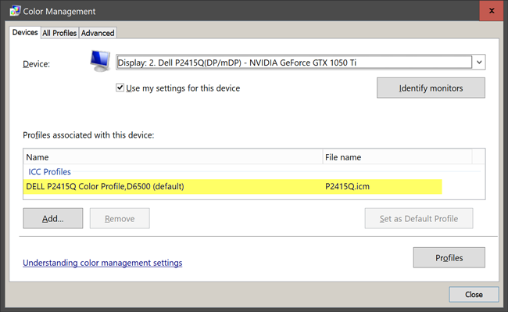Screen dimensions: 508x312
Task: Select DELL P2415Q Color Profile,D6500 entry
Action: point(233,186)
